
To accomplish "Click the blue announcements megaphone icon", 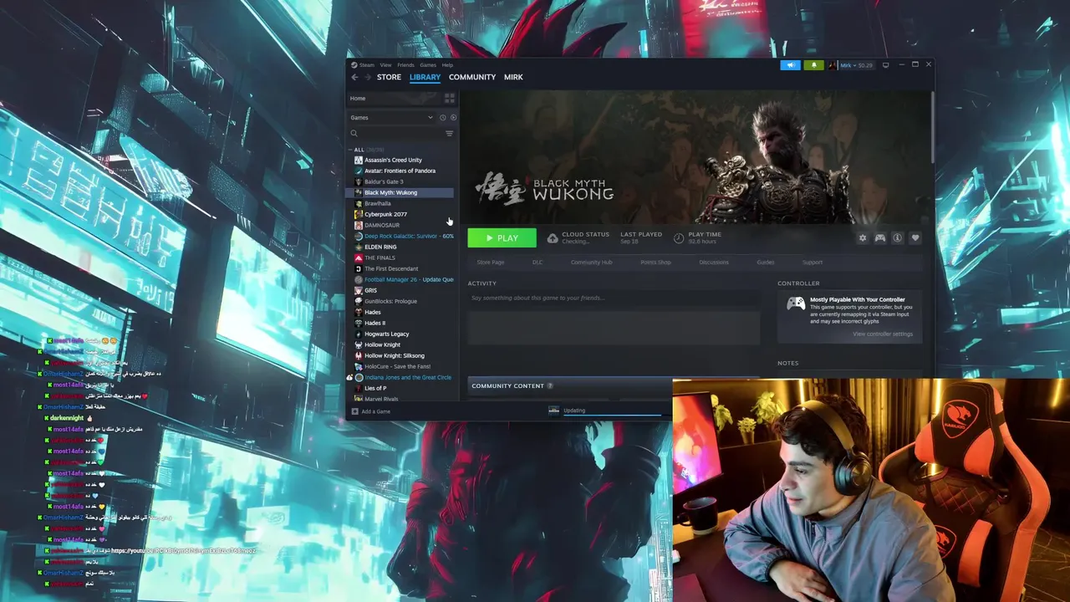I will pyautogui.click(x=790, y=64).
